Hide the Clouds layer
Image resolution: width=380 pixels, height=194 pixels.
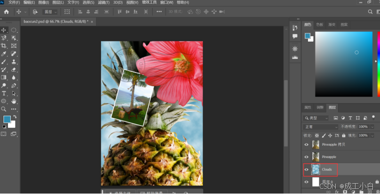tap(306, 169)
